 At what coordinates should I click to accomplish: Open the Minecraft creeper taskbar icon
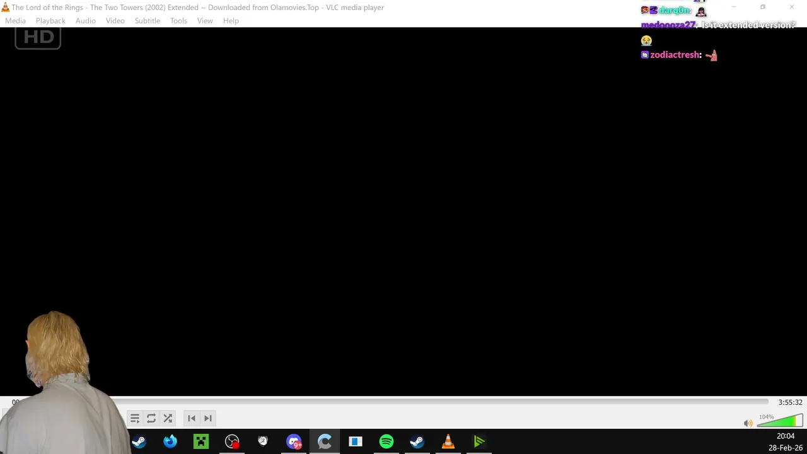pos(201,442)
